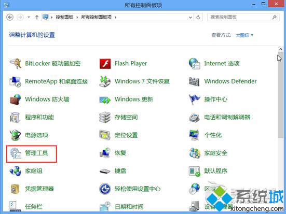286x214 pixels.
Task: Click the 个性化 text label
Action: pyautogui.click(x=213, y=135)
